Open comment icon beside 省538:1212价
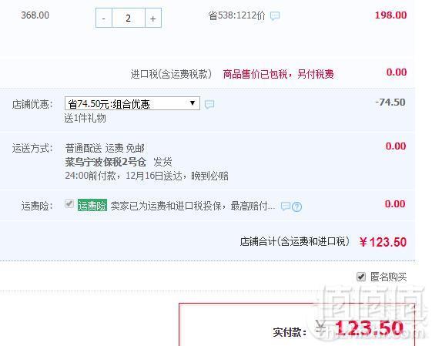Viewport: 432px width, 346px height. 275,15
